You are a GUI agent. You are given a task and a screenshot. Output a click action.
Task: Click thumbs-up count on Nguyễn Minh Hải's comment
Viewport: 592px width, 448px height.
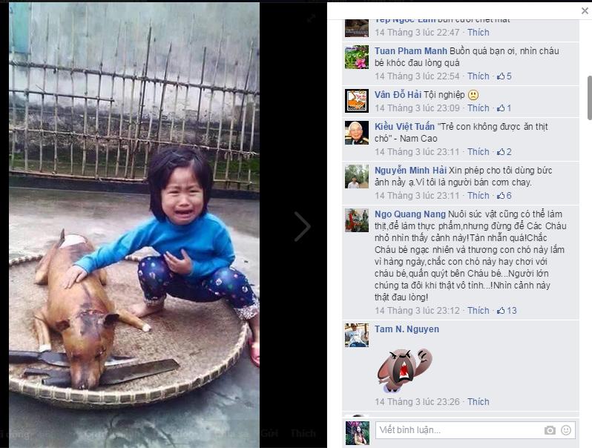pos(504,196)
